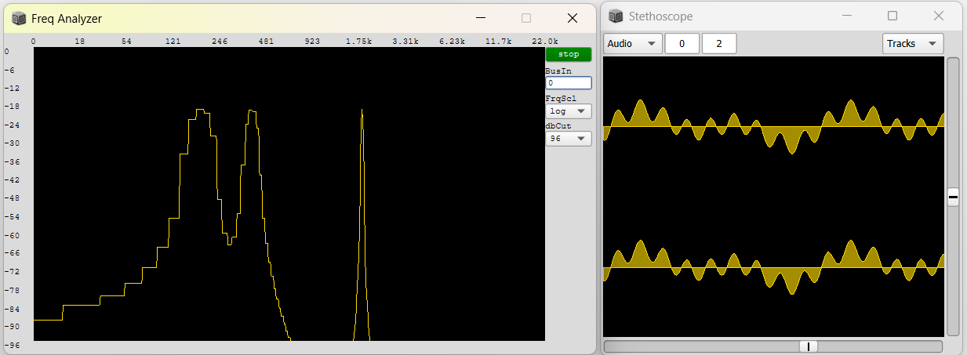Click the 11.7k frequency axis label

point(499,42)
